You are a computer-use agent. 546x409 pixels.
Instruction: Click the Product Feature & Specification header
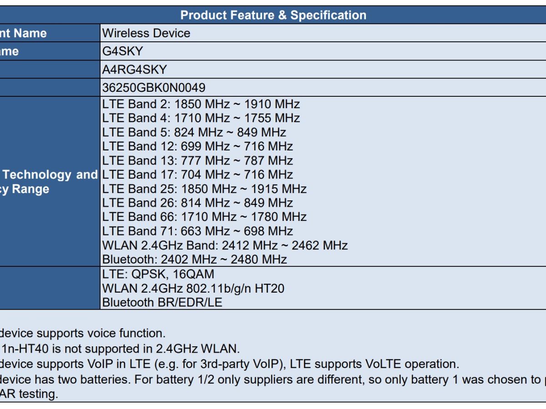click(273, 15)
